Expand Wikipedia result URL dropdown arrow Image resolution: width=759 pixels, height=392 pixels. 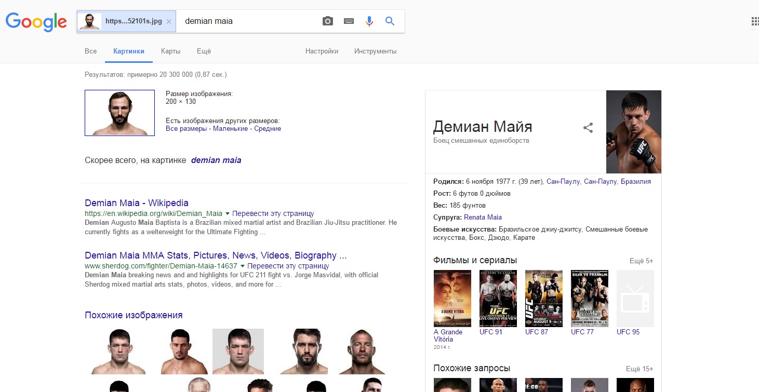(227, 213)
